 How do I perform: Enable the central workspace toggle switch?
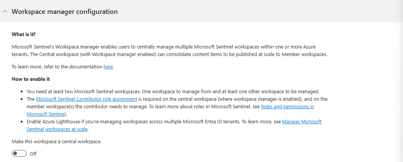pyautogui.click(x=19, y=153)
